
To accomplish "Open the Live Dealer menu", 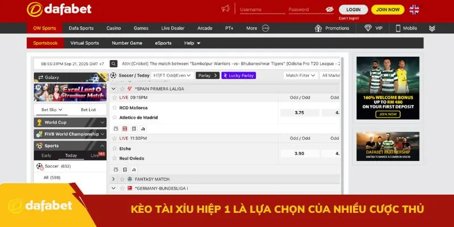I will point(173,28).
